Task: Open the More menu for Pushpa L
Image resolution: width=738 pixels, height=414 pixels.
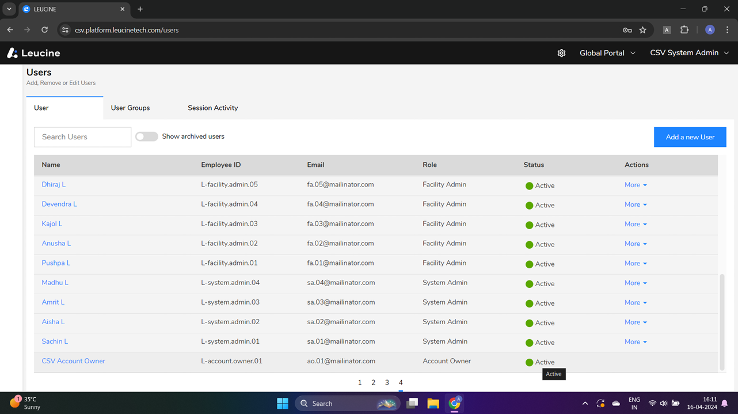Action: tap(636, 263)
